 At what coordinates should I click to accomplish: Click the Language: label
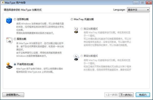[x=119, y=10]
